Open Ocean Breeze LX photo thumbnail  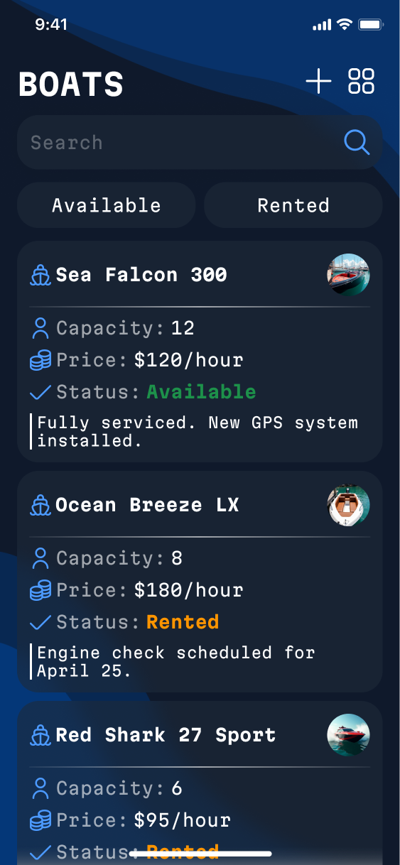[x=348, y=505]
